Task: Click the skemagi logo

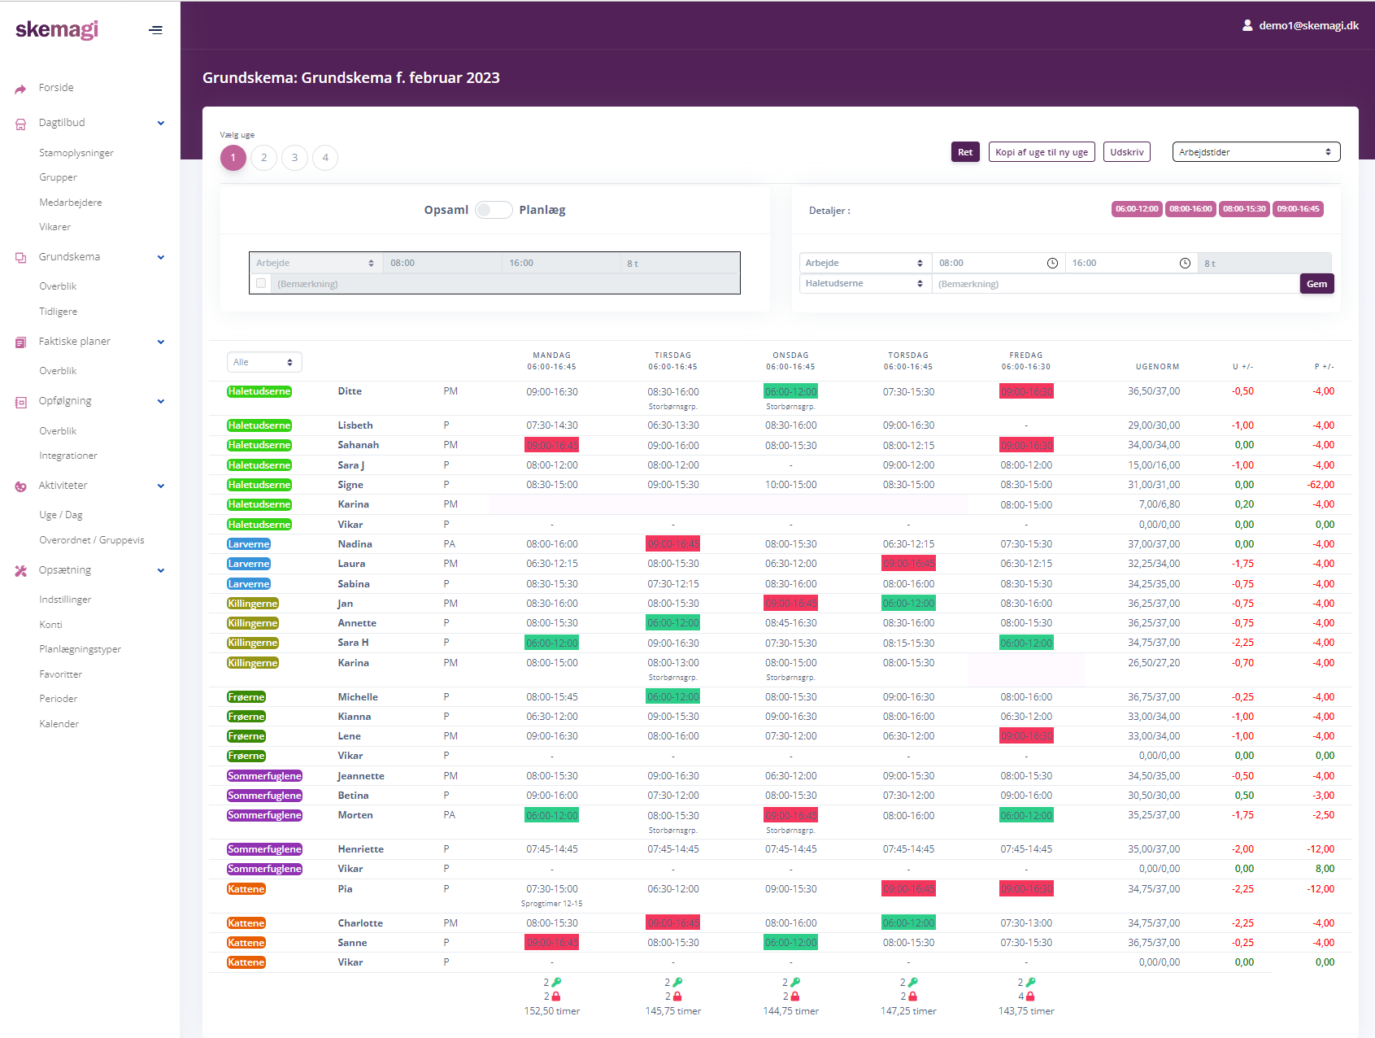Action: 57,30
